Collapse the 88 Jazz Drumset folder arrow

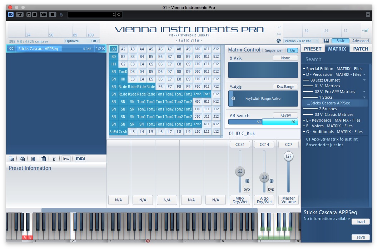coord(364,80)
